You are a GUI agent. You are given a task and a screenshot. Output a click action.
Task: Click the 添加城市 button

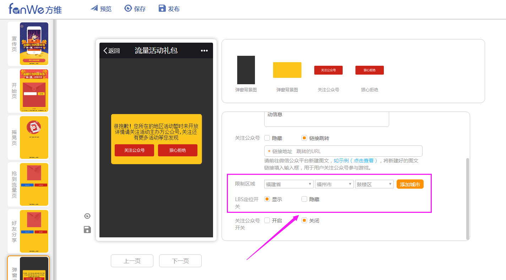click(x=410, y=184)
